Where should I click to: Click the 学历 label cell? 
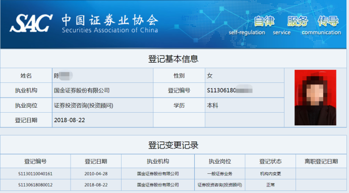(x=179, y=105)
